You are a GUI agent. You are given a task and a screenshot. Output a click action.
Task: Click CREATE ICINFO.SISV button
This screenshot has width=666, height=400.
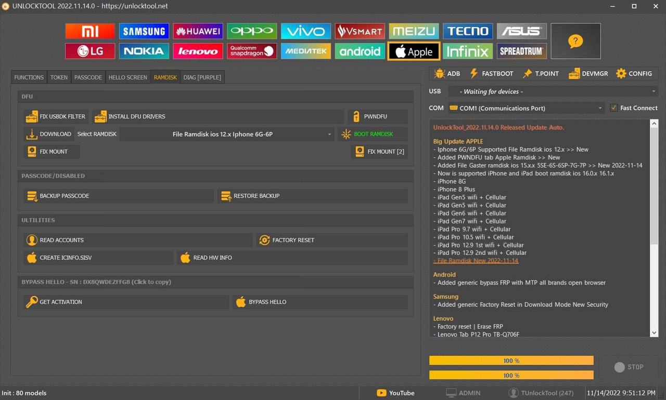pyautogui.click(x=98, y=258)
